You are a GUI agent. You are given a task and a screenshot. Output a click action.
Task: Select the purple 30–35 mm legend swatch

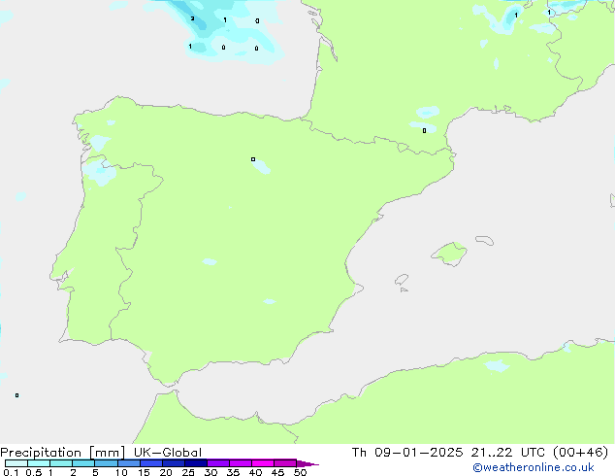pos(218,463)
